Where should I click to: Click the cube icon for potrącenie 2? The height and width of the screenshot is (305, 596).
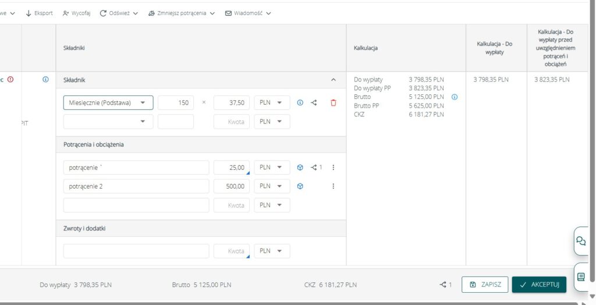300,186
